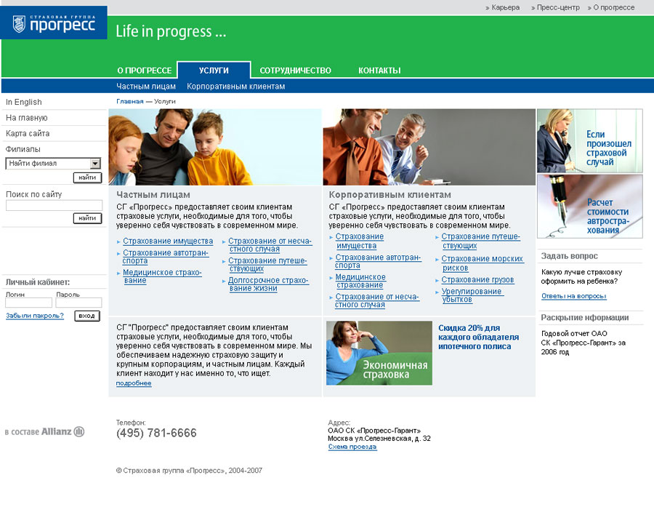Viewport: 654px width, 507px height.
Task: Open corporate Страхование автотранспорта link
Action: pyautogui.click(x=378, y=261)
